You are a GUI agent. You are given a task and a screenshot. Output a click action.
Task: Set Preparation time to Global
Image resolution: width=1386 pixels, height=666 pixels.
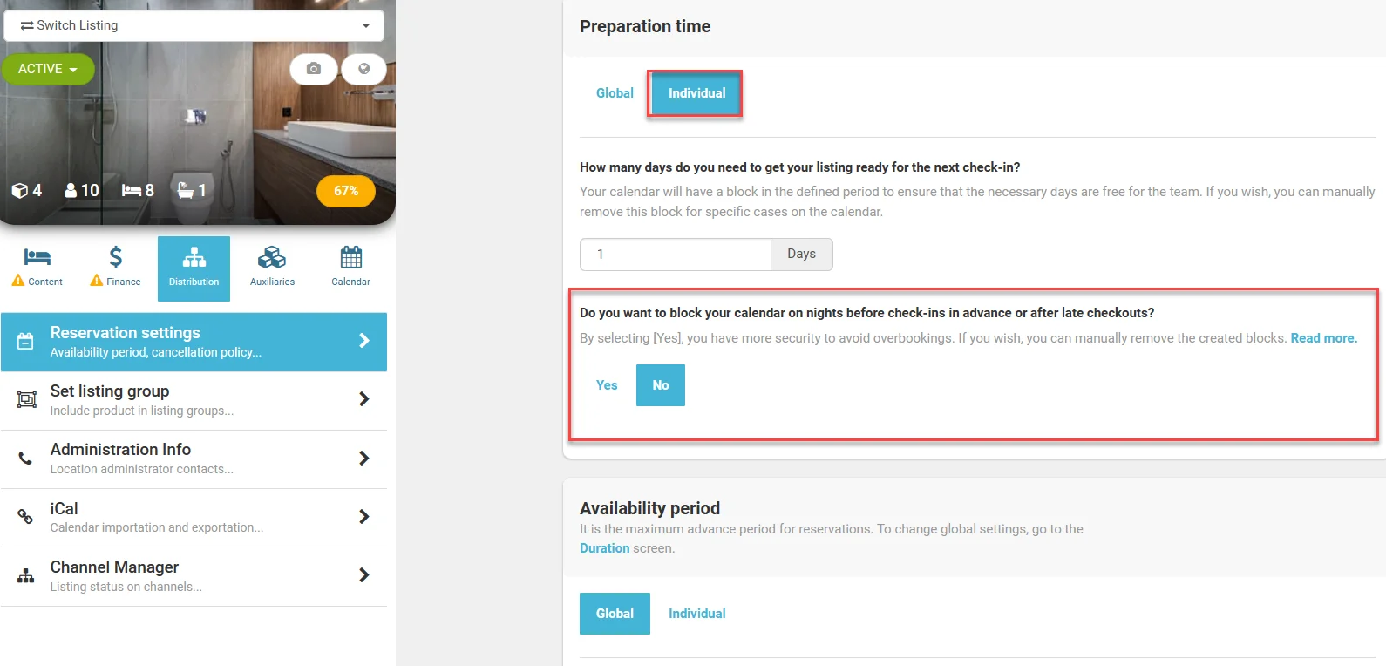(615, 93)
